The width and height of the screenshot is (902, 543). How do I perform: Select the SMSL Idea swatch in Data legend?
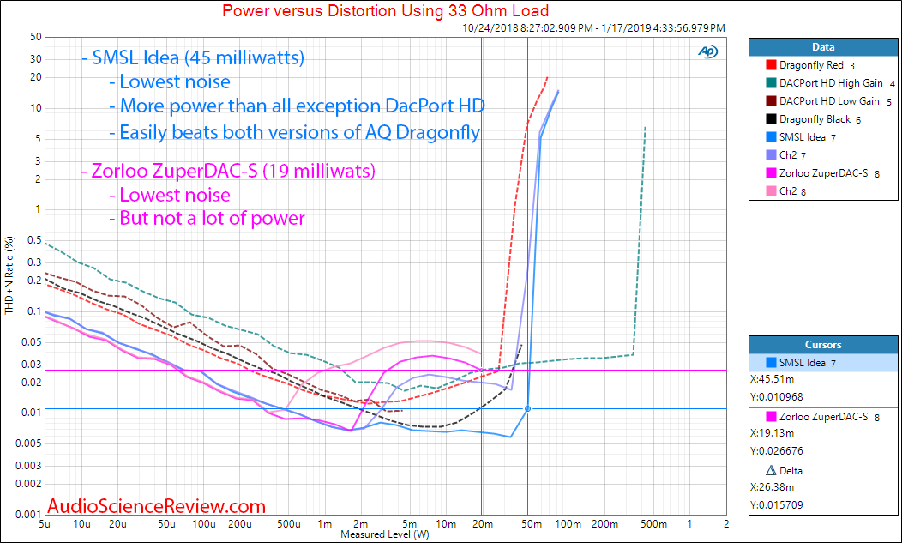pos(772,137)
